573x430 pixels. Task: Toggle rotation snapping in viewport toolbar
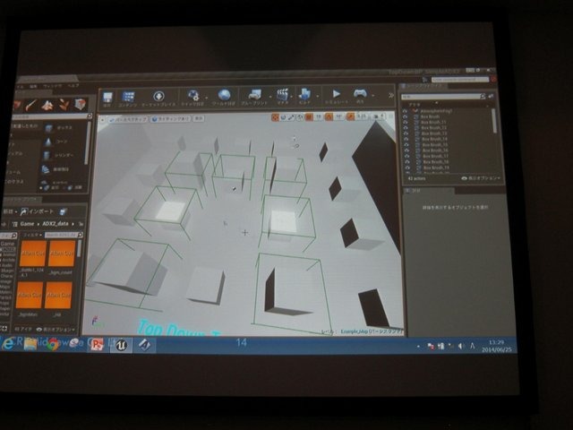pos(329,116)
